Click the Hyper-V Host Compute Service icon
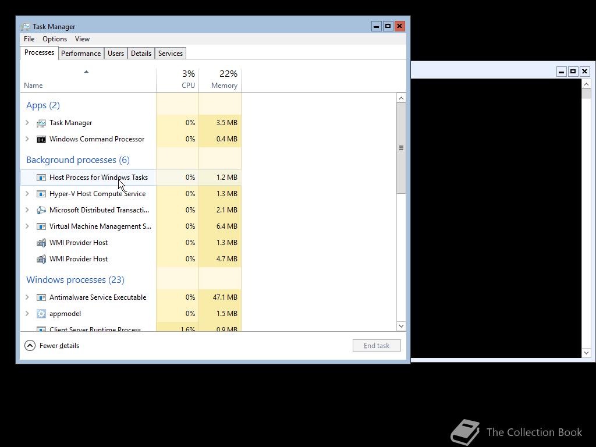 click(41, 194)
